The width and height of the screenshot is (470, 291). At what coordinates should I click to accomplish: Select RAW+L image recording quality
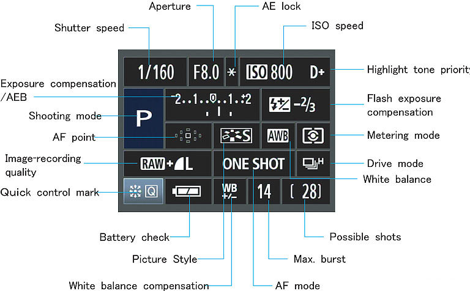[x=166, y=163]
